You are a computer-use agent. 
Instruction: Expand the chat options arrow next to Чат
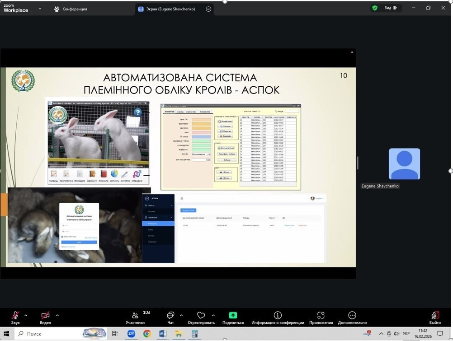pyautogui.click(x=181, y=315)
